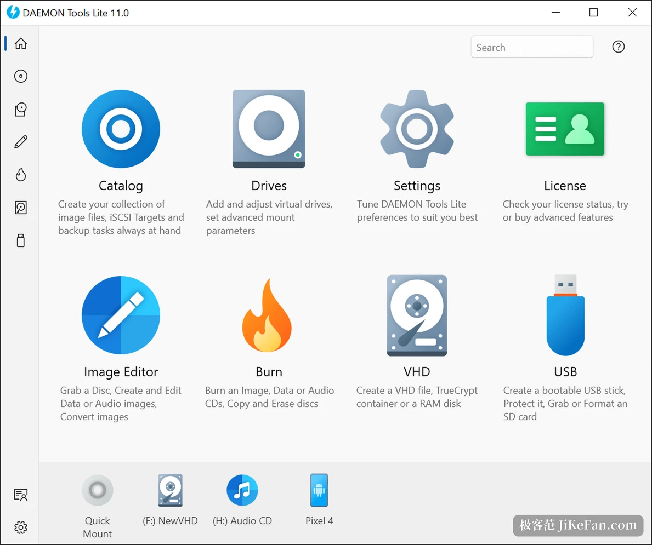The width and height of the screenshot is (652, 545).
Task: Open the Settings gear in the sidebar
Action: click(x=21, y=527)
